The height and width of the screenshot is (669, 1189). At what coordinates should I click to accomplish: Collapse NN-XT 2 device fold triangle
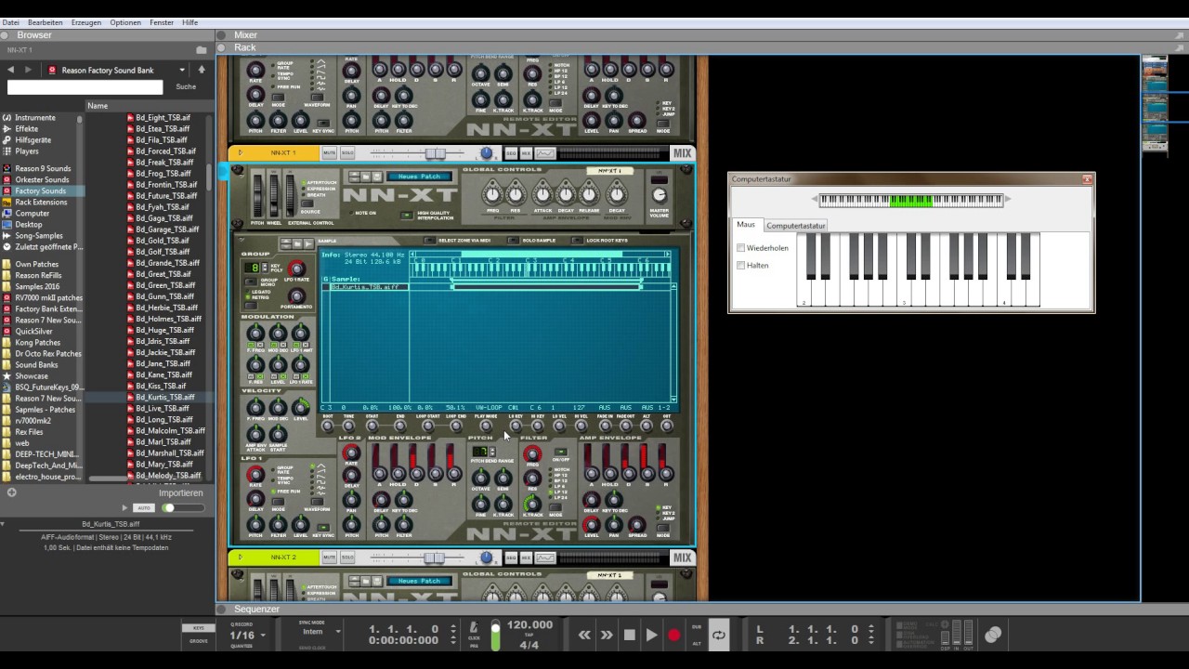tap(240, 557)
